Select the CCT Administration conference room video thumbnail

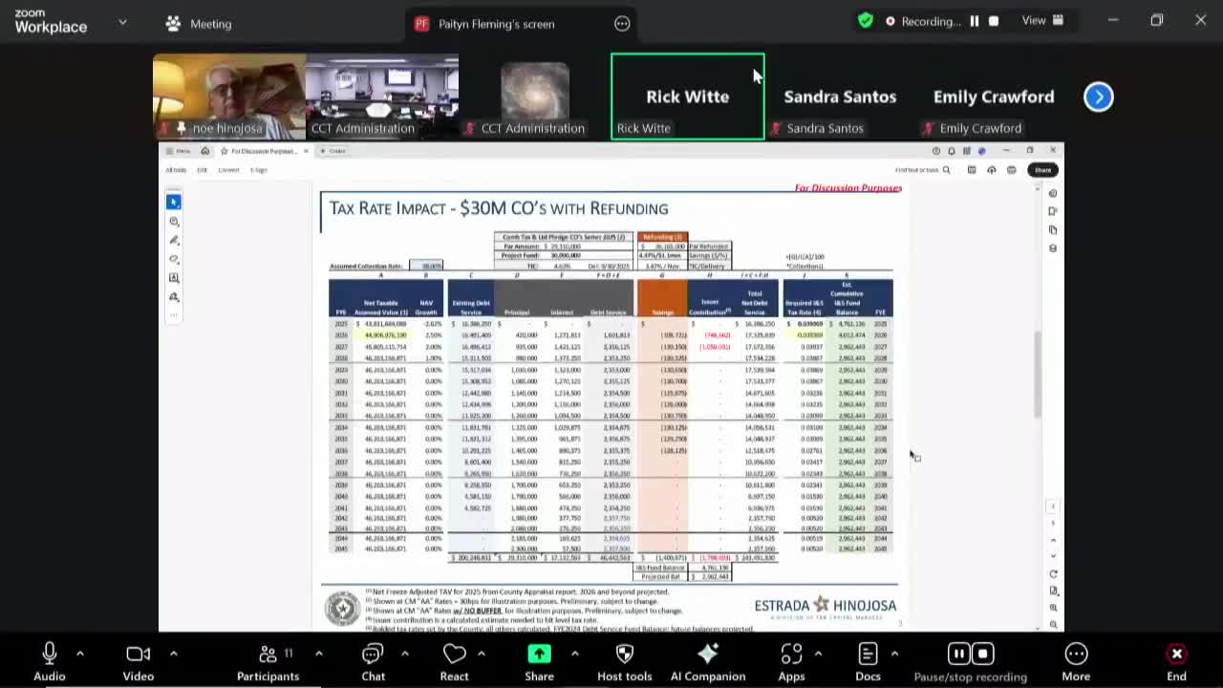(382, 97)
